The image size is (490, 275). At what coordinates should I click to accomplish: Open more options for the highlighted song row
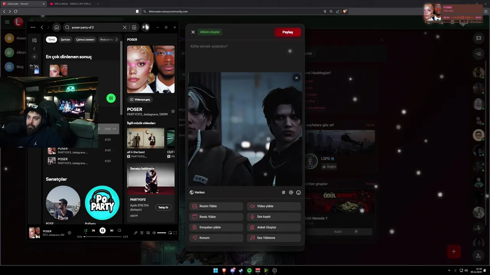click(x=114, y=129)
